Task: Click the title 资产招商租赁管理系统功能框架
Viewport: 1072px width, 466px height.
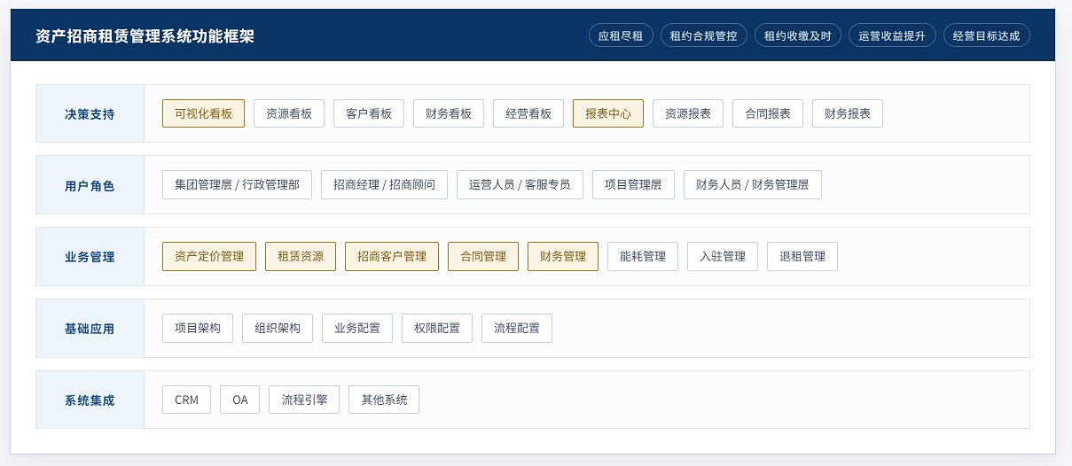Action: coord(145,36)
